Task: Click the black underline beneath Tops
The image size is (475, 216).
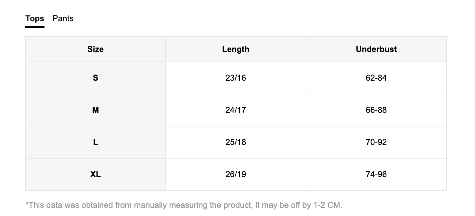Action: tap(35, 27)
